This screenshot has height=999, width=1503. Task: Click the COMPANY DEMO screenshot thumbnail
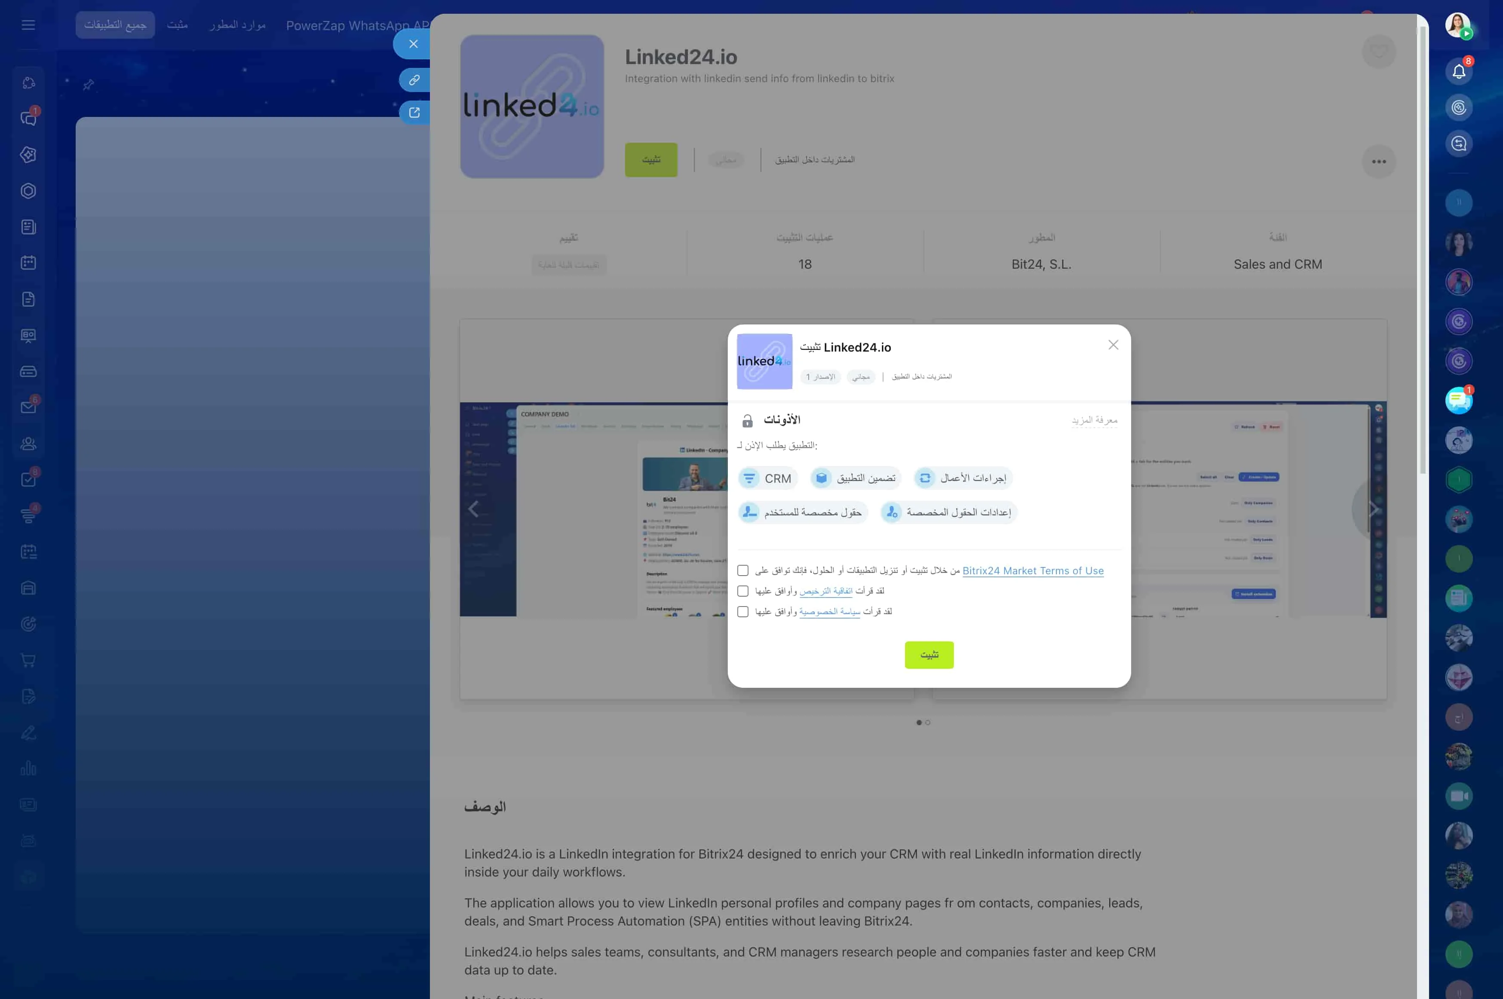[594, 509]
